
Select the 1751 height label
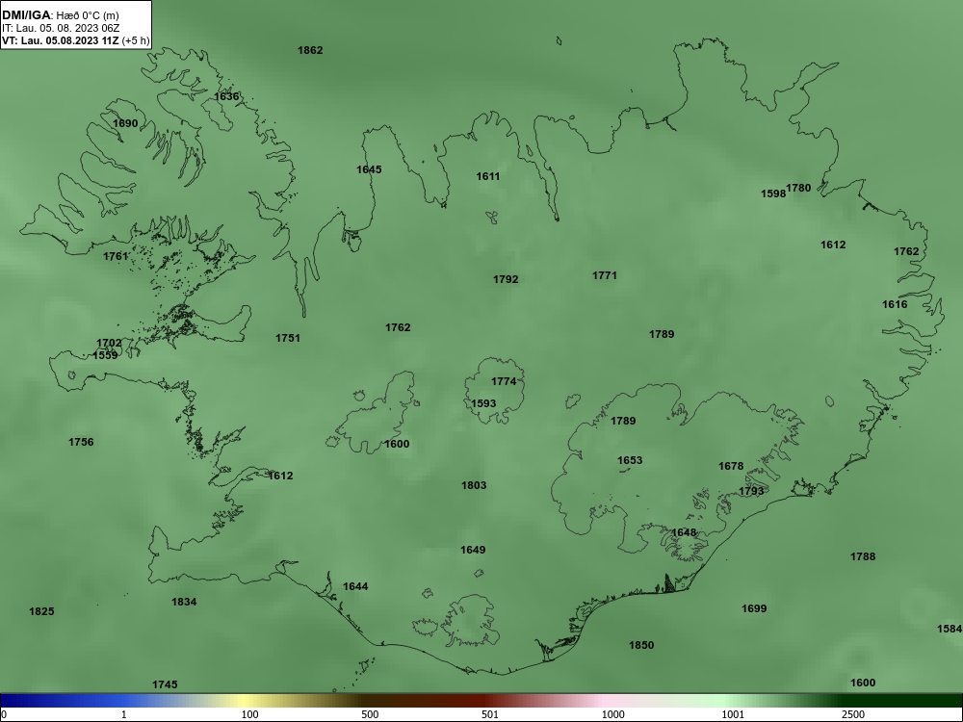point(288,338)
